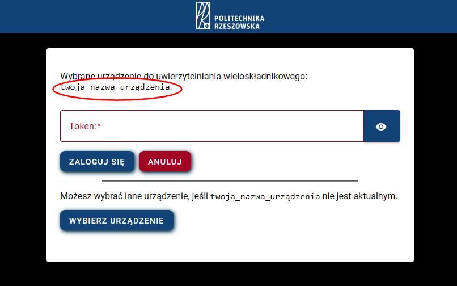Select the circled twoja_nazwa_urządzenia device name
Viewport: 457px width, 286px height.
115,87
